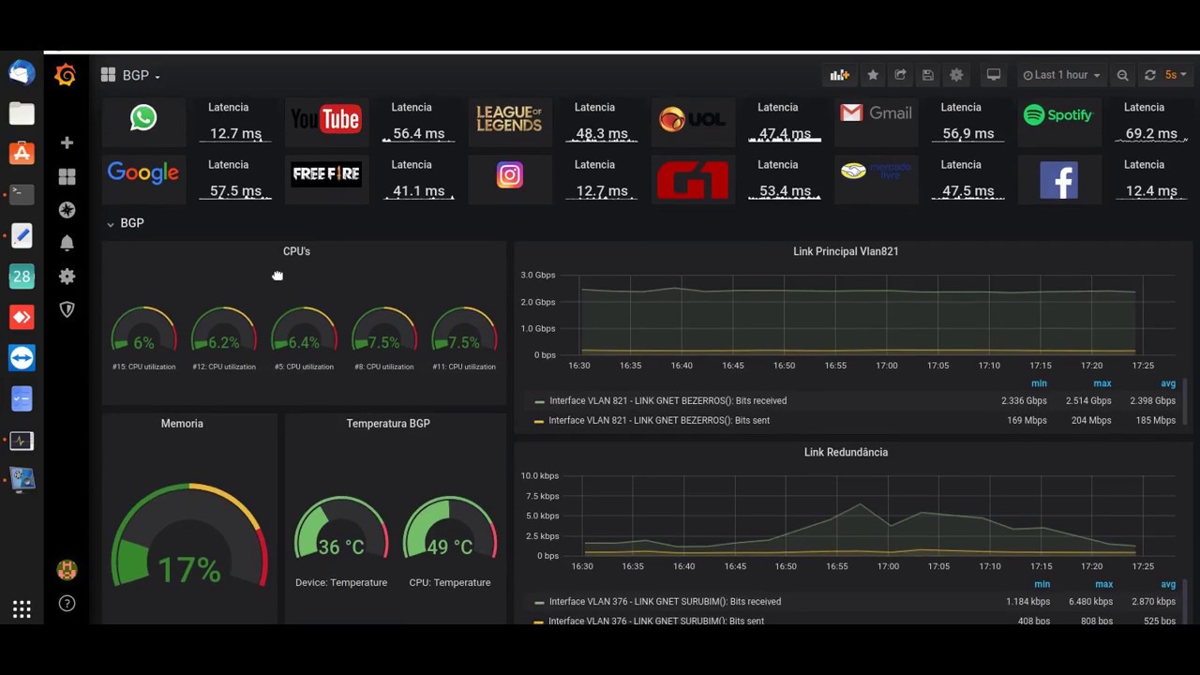Open the Temperatura BGP panel title menu
This screenshot has width=1200, height=675.
click(x=388, y=424)
